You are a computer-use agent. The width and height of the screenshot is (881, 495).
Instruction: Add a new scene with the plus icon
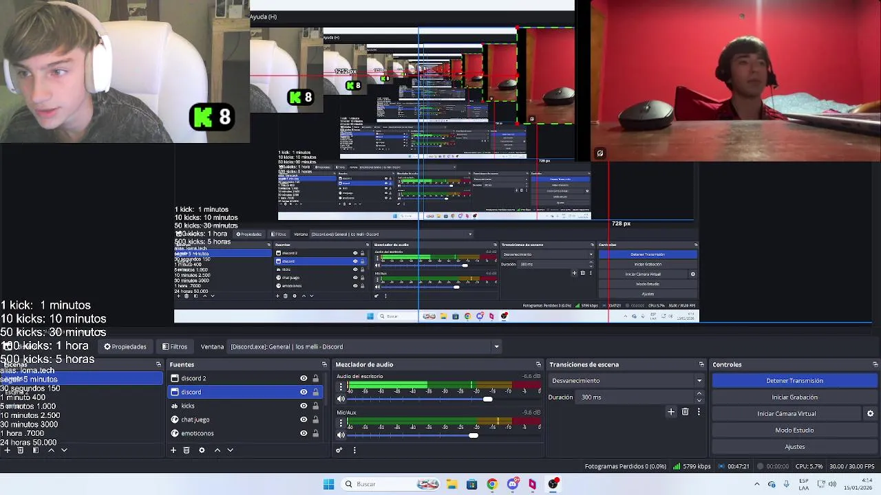tap(7, 450)
